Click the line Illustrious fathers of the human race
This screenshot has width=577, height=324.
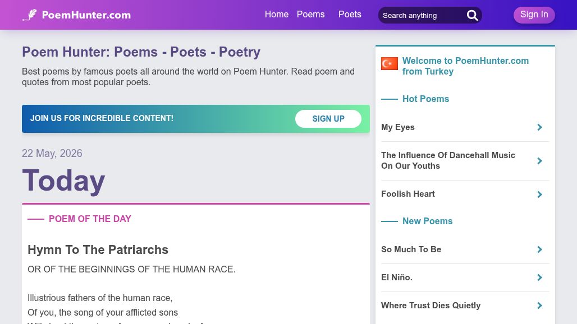[x=100, y=298]
